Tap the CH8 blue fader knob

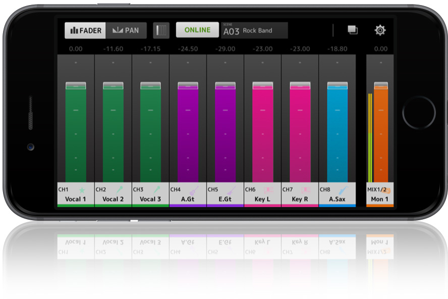coord(337,86)
